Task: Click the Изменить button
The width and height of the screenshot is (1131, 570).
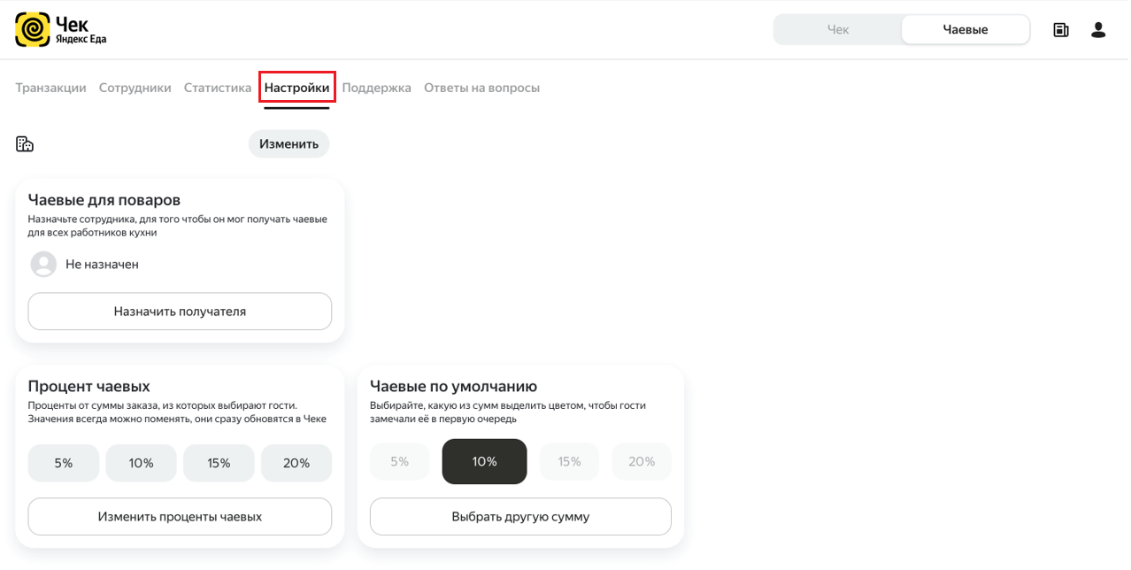Action: point(289,144)
